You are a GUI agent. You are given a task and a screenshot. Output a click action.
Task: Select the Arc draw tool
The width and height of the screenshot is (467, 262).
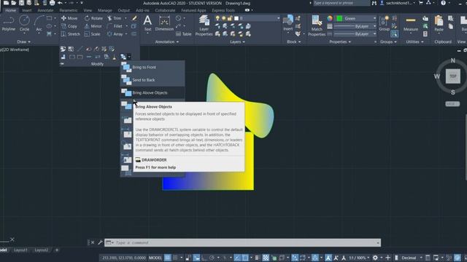tap(39, 23)
